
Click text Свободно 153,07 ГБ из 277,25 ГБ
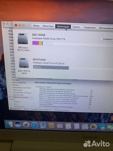tap(49, 63)
